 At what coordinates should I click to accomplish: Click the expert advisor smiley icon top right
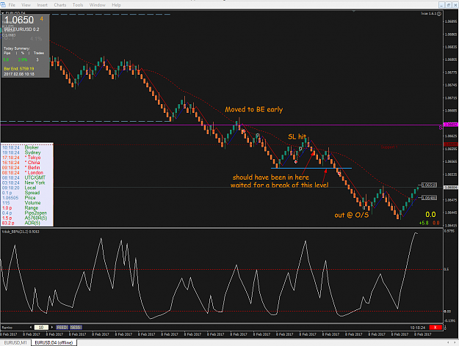click(x=438, y=14)
